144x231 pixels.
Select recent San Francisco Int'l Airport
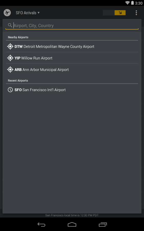[x=72, y=90]
